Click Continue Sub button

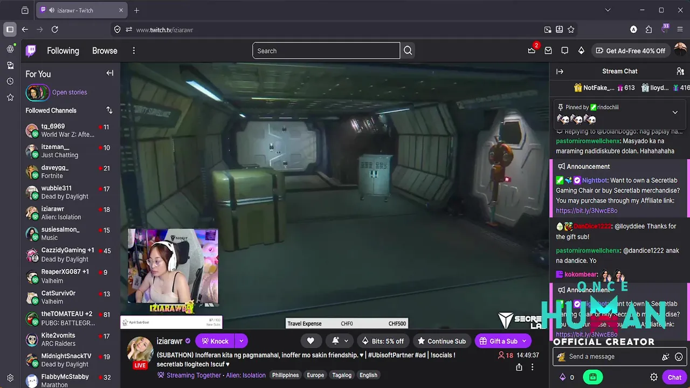point(441,341)
